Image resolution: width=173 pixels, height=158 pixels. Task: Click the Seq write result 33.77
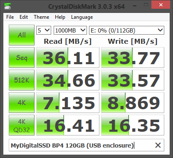[x=133, y=58]
